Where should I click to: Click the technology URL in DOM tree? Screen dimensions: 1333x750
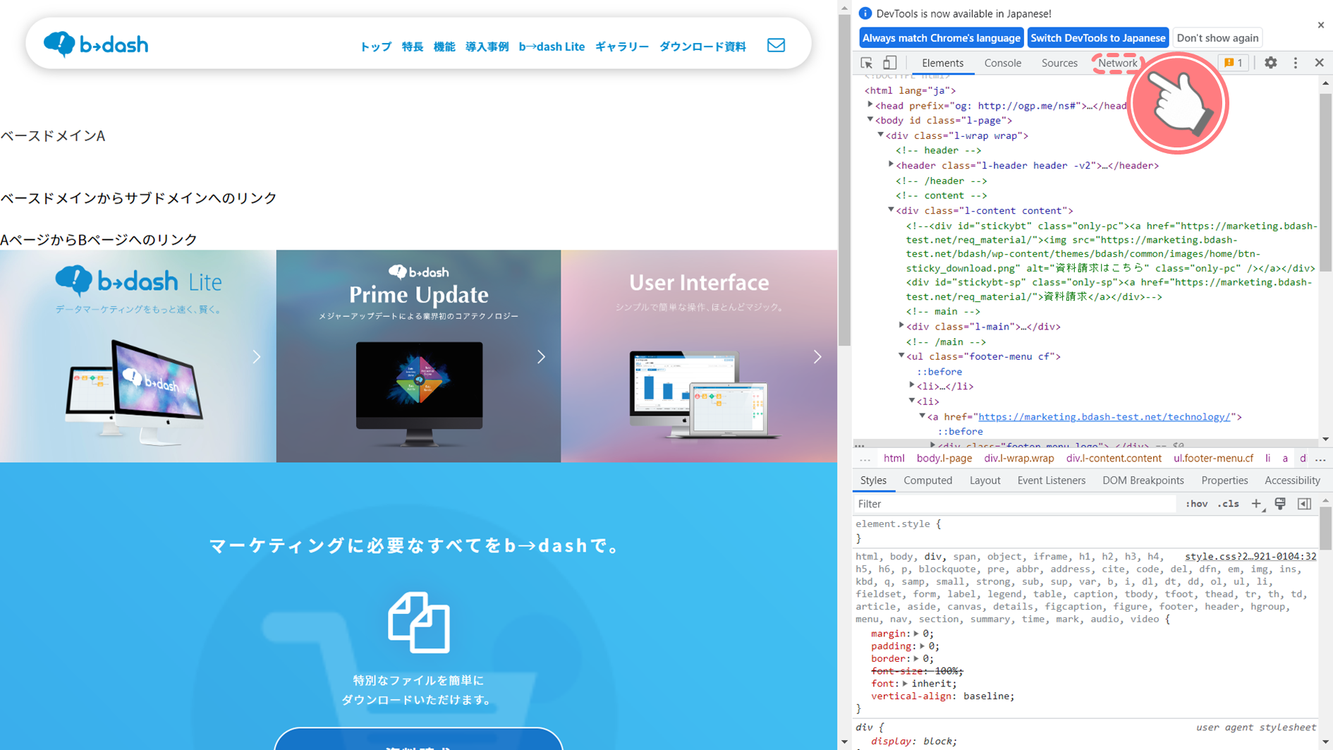pos(1104,417)
